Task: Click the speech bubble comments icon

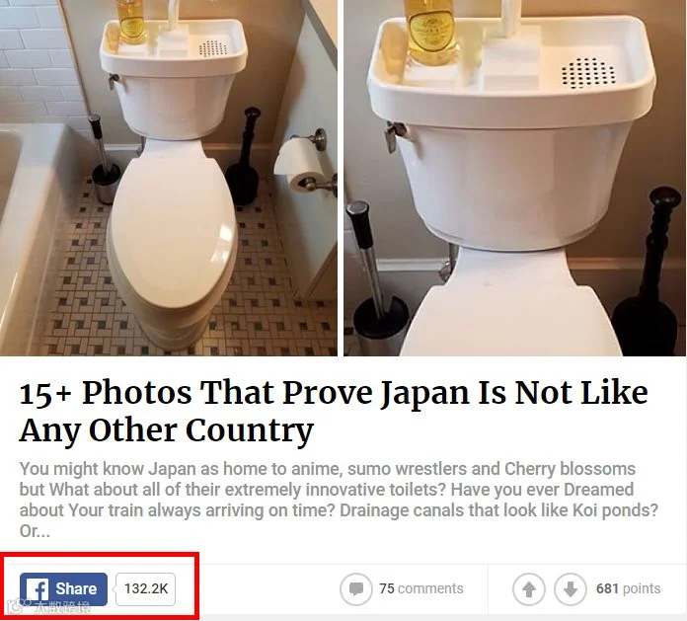Action: (355, 588)
